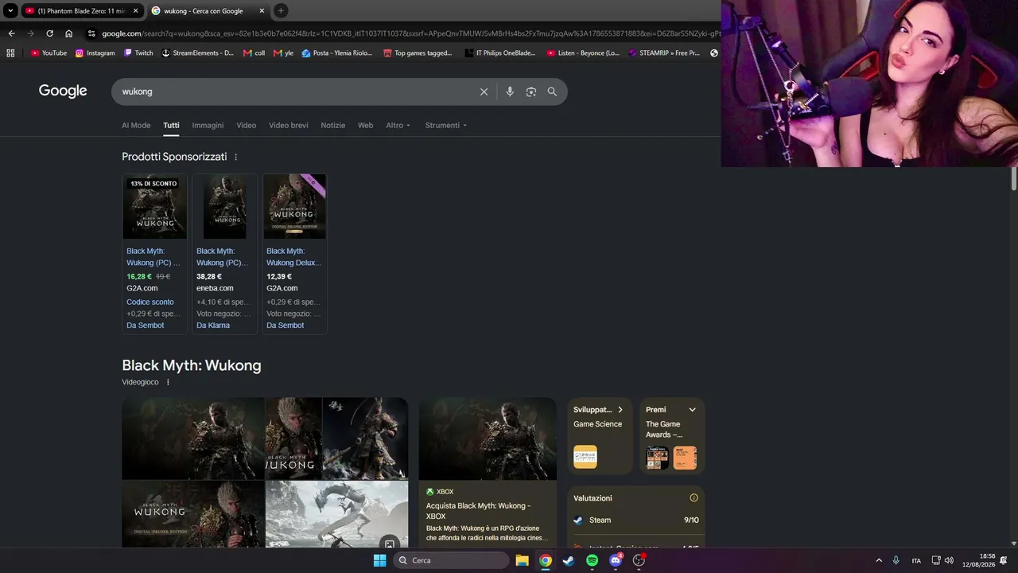Open the Digital Deluxe Edition cover thumbnail
The image size is (1018, 573).
pyautogui.click(x=192, y=514)
